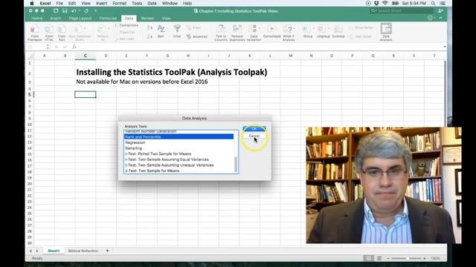Viewport: 476px width, 267px height.
Task: Switch to the Home ribbon tab
Action: tap(37, 19)
